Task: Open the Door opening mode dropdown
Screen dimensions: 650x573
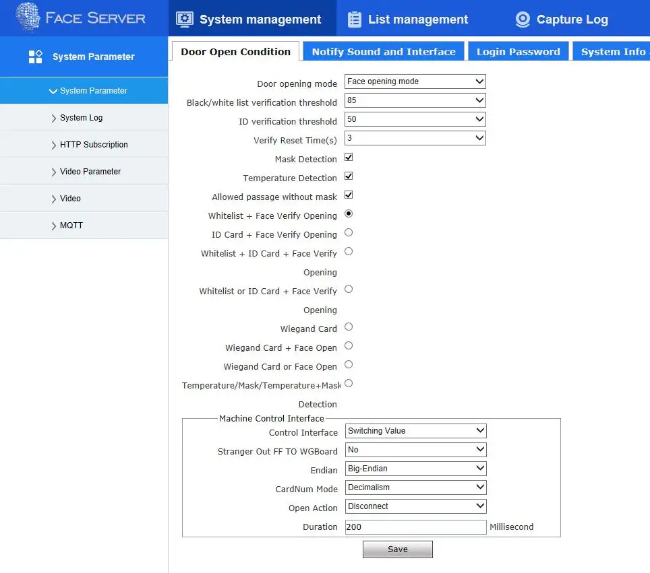Action: tap(415, 81)
